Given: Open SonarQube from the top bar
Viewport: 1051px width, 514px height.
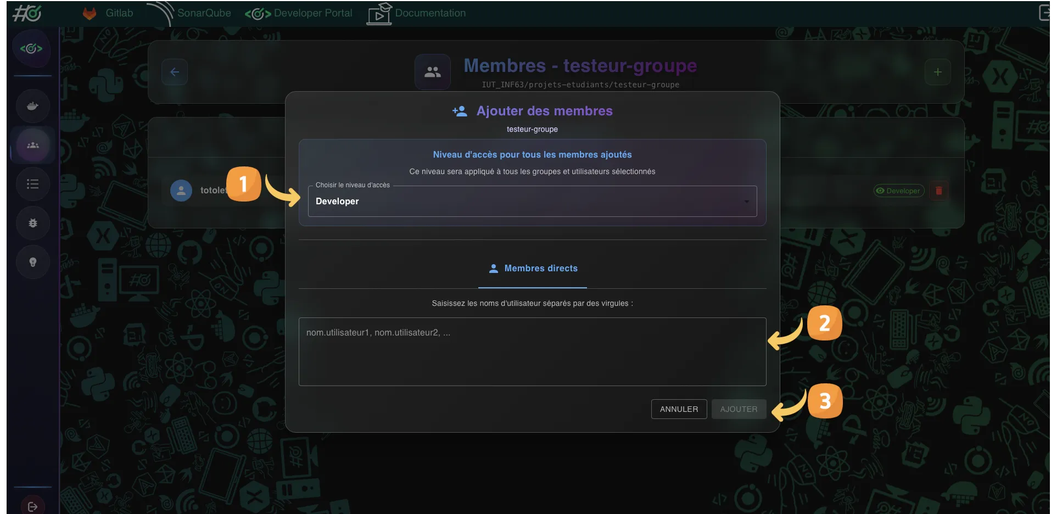Looking at the screenshot, I should pyautogui.click(x=205, y=13).
